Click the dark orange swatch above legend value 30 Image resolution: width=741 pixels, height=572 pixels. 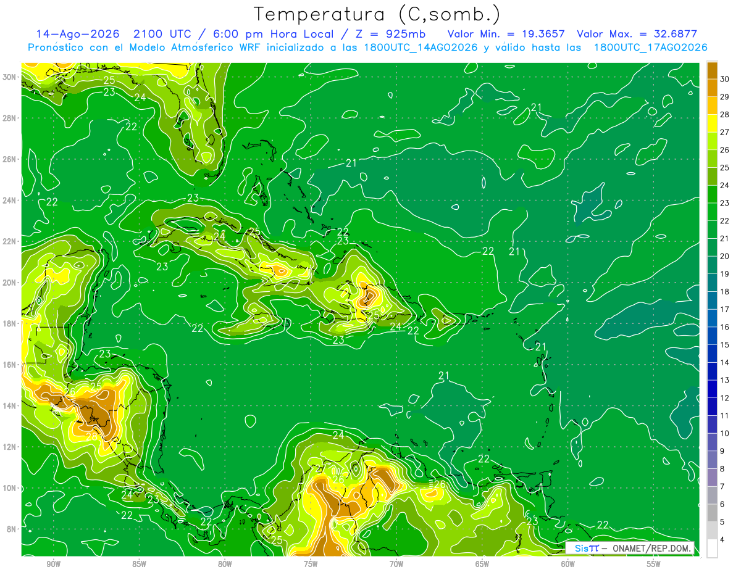712,70
